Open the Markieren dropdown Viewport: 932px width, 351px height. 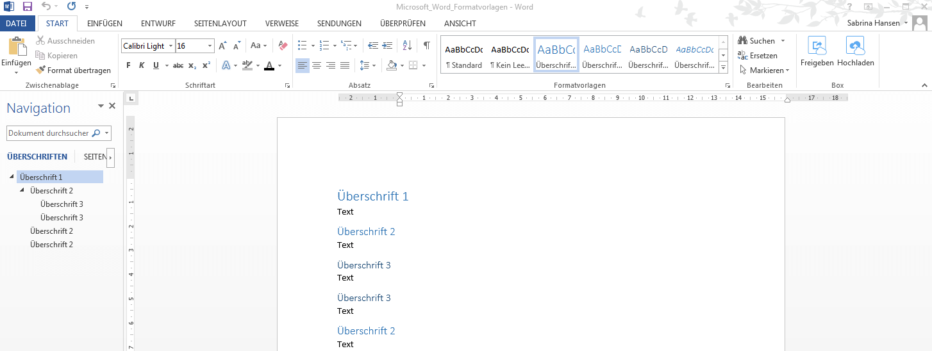tap(765, 70)
